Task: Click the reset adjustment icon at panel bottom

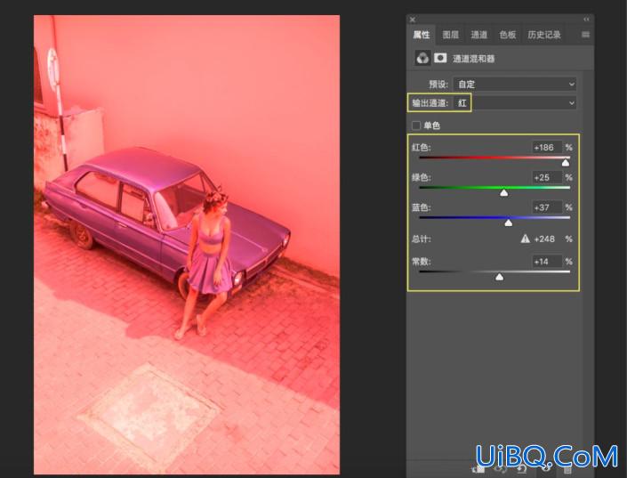Action: (x=521, y=469)
